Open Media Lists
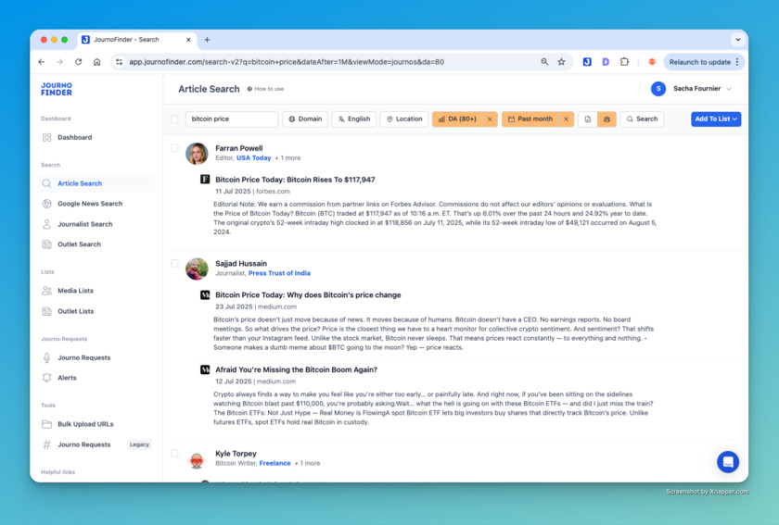The width and height of the screenshot is (779, 525). point(75,291)
